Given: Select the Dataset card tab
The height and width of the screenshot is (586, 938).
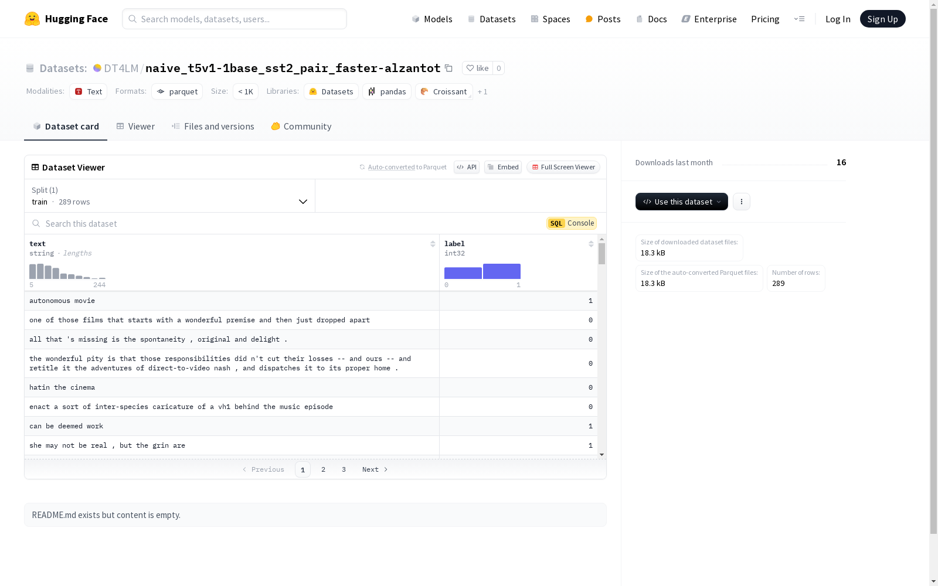Looking at the screenshot, I should 66,127.
